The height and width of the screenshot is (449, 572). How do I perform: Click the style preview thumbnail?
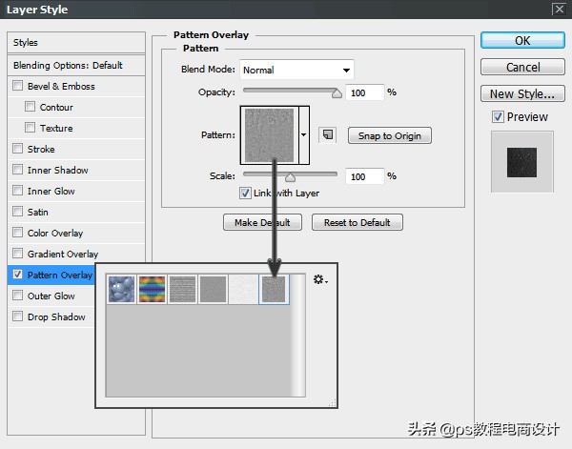pyautogui.click(x=522, y=162)
